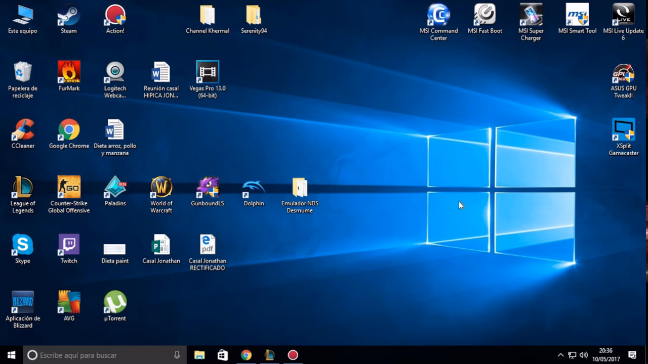
Task: Expand the hidden system tray icons
Action: point(560,355)
